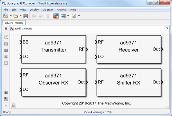
Task: Open the Edit menu
Action: click(14, 10)
